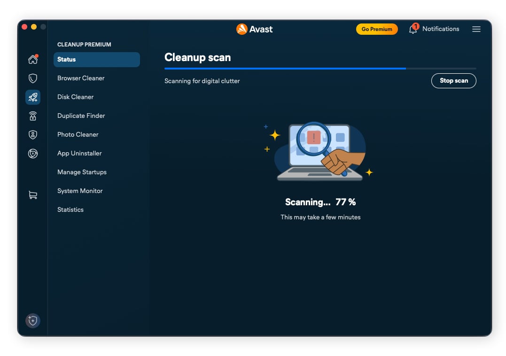Click 'Scanning for digital clutter' text
This screenshot has height=356, width=506.
tap(202, 81)
